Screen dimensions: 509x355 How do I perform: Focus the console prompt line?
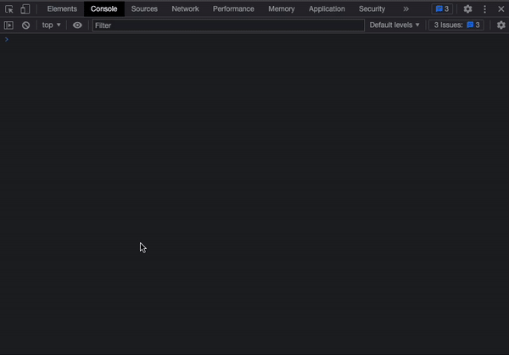[255, 40]
